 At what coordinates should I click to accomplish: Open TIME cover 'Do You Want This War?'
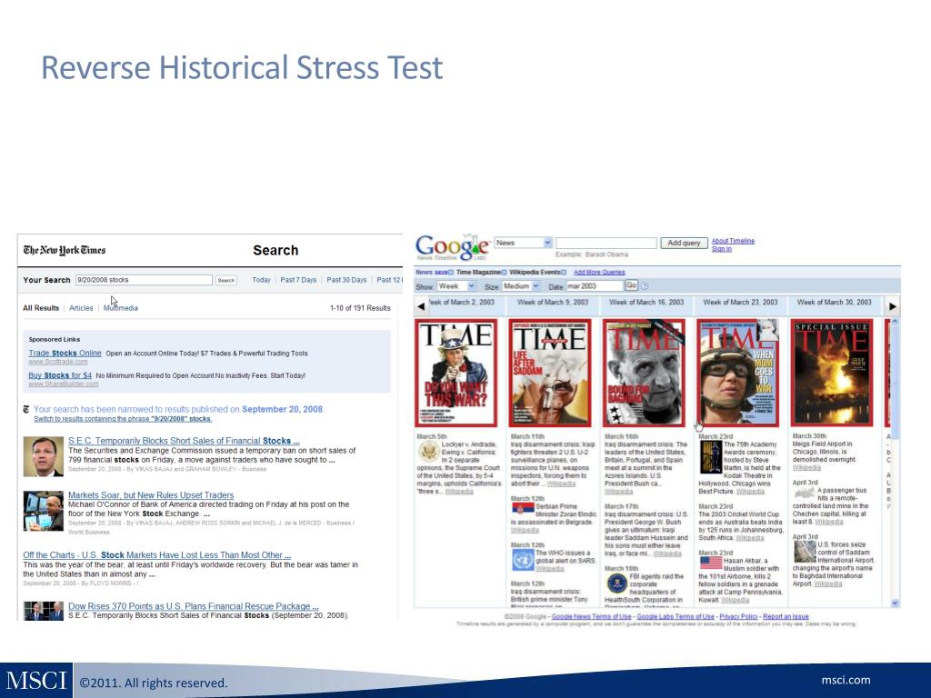(x=456, y=373)
